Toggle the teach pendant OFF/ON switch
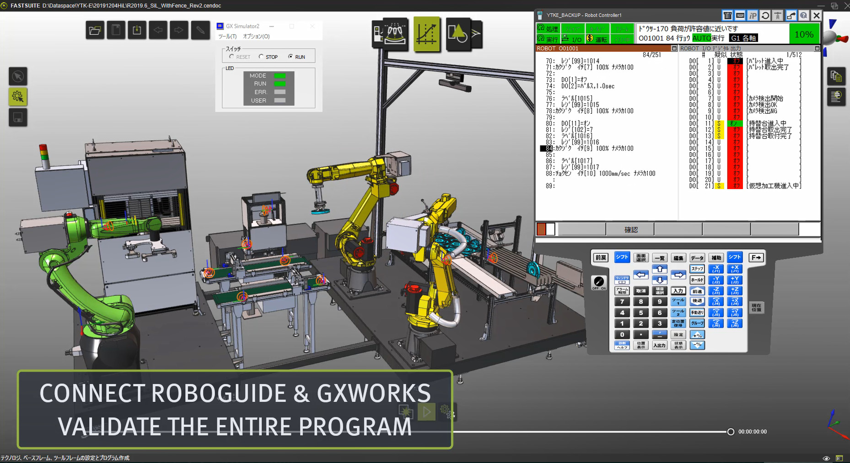850x463 pixels. pyautogui.click(x=598, y=282)
